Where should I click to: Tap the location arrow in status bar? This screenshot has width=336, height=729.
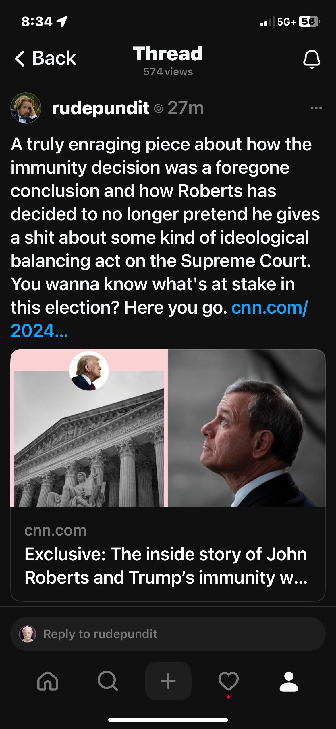[x=62, y=22]
